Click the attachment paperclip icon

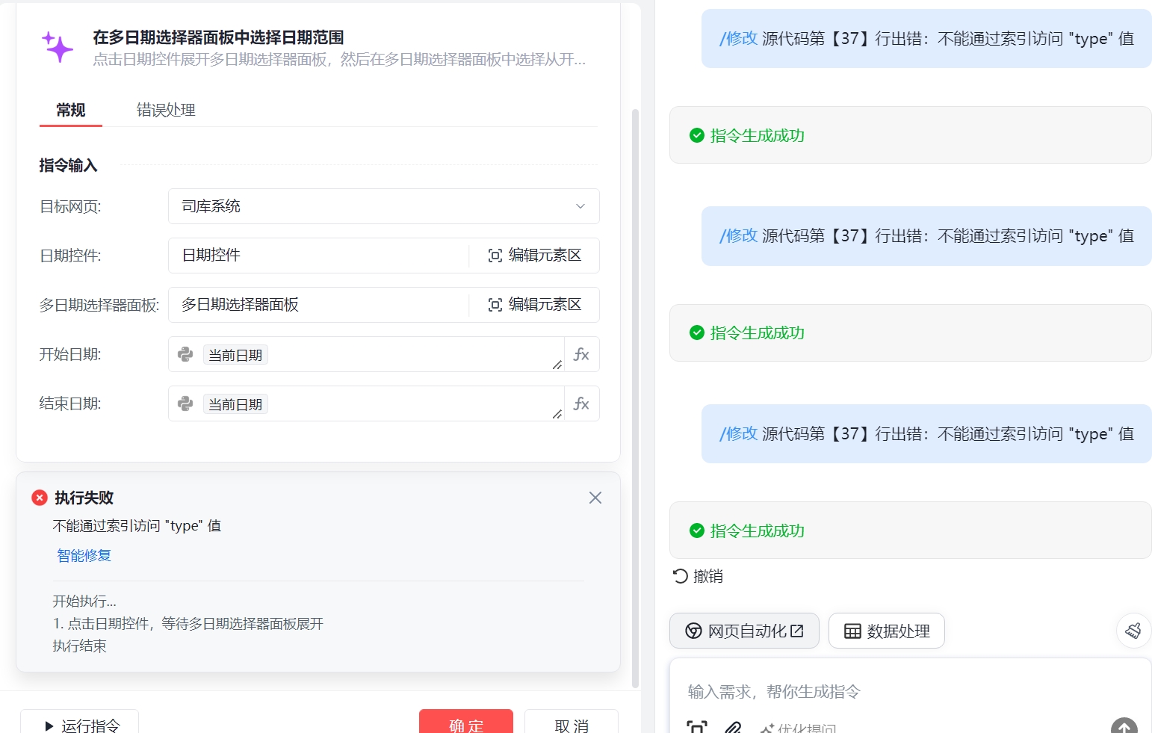click(x=733, y=727)
